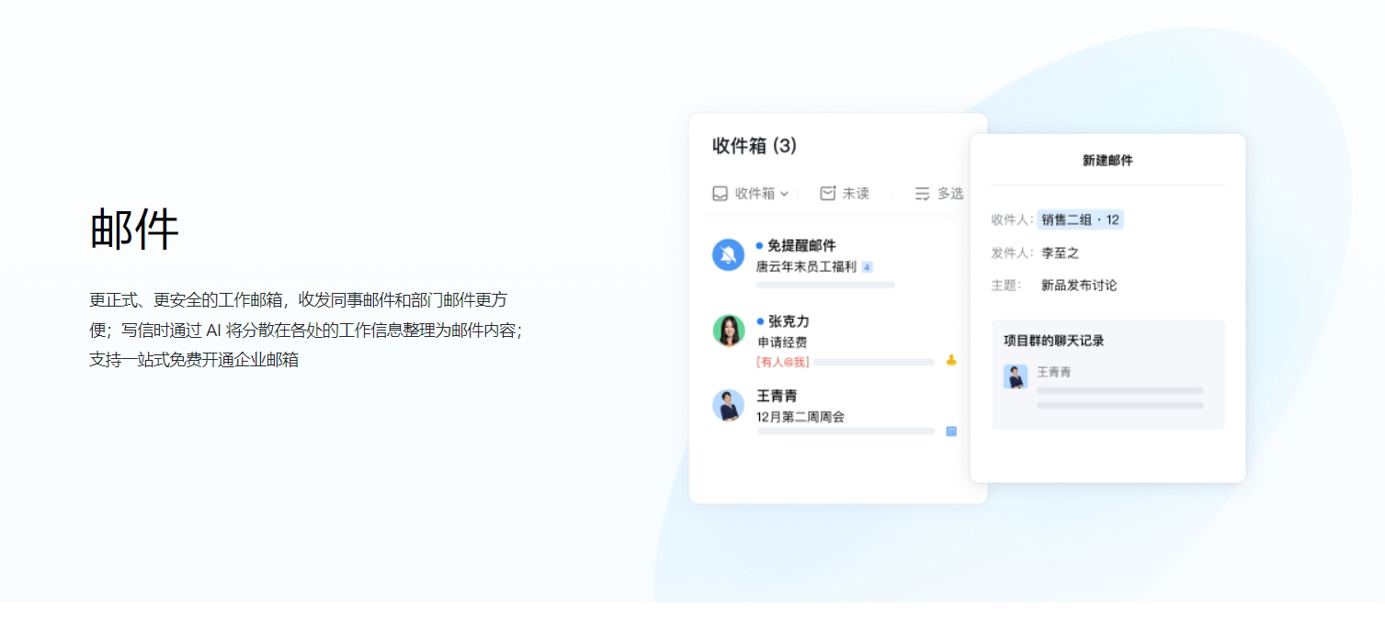1385x617 pixels.
Task: Click the [有人@我] mention tag
Action: click(x=782, y=362)
